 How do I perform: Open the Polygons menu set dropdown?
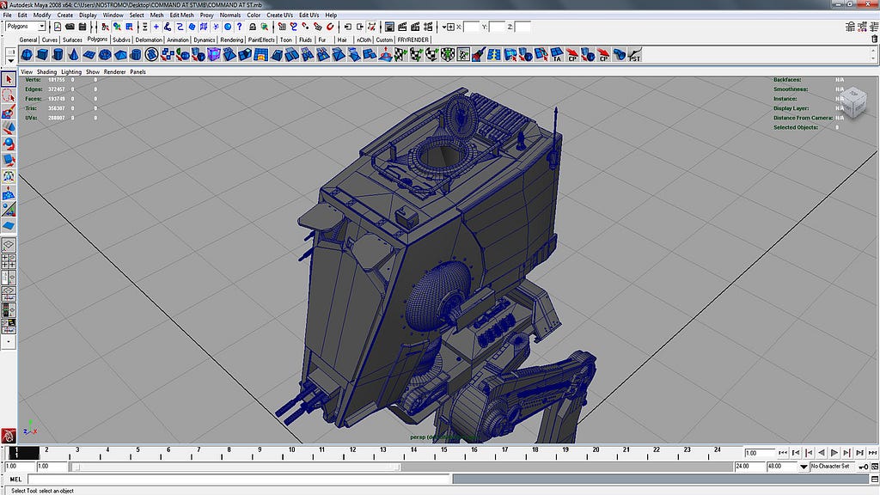[41, 27]
